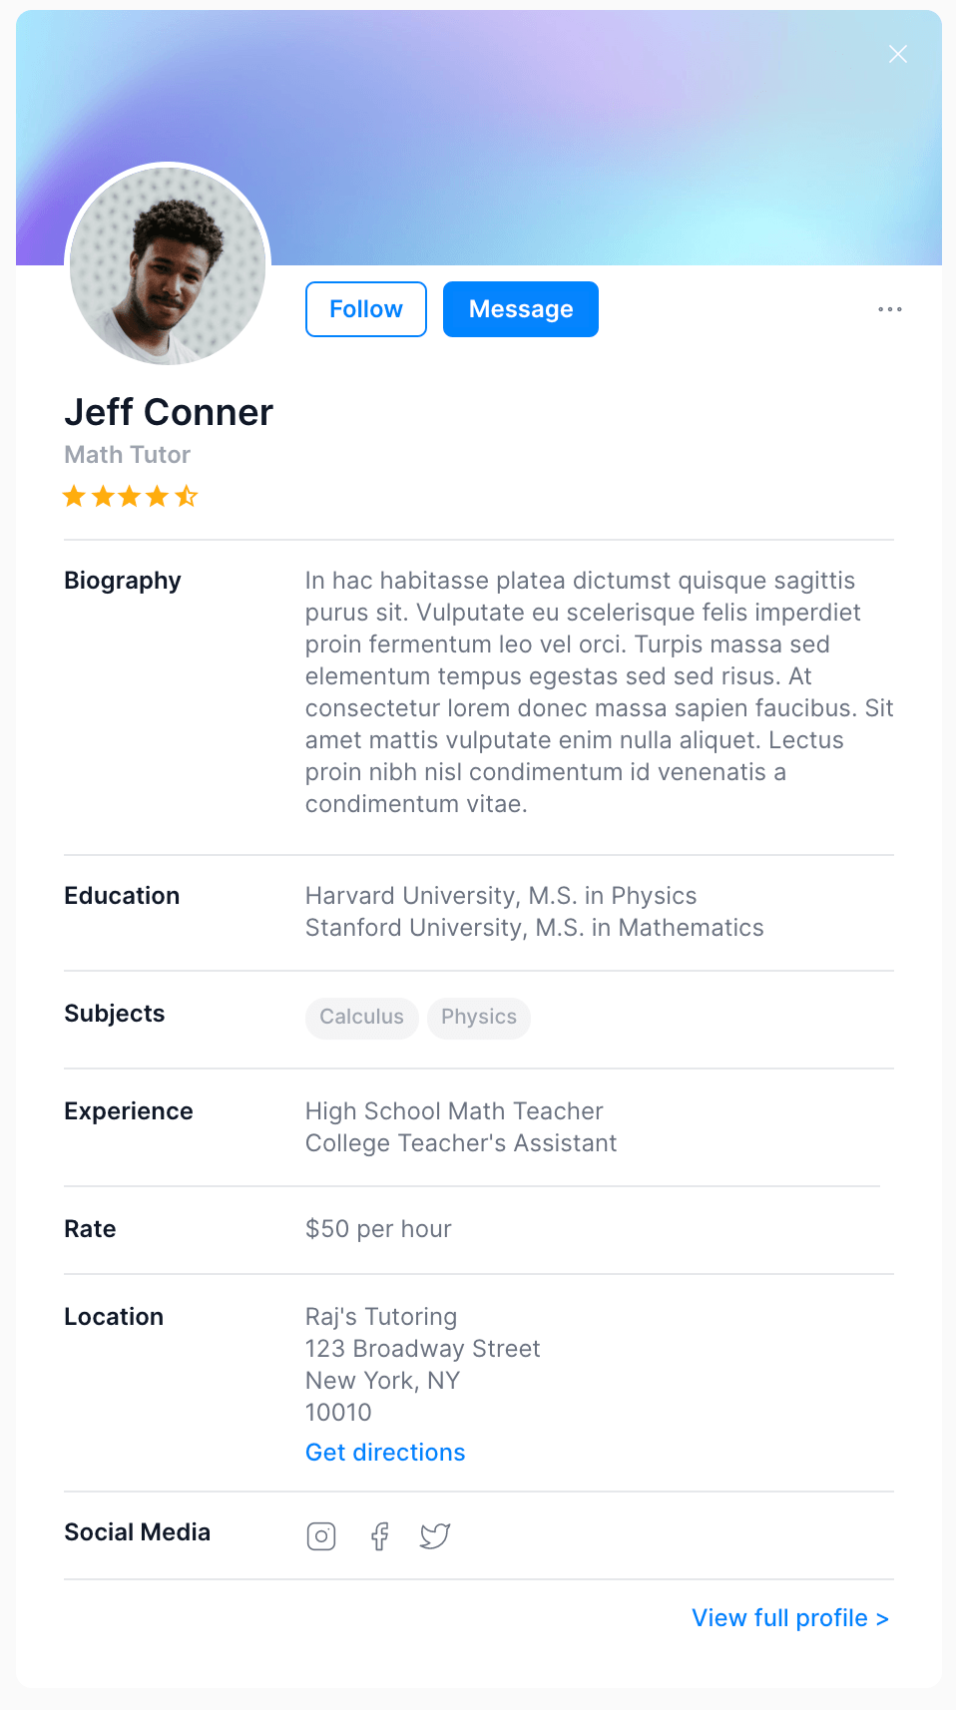Send a message to Jeff Conner
Image resolution: width=956 pixels, height=1710 pixels.
point(521,309)
